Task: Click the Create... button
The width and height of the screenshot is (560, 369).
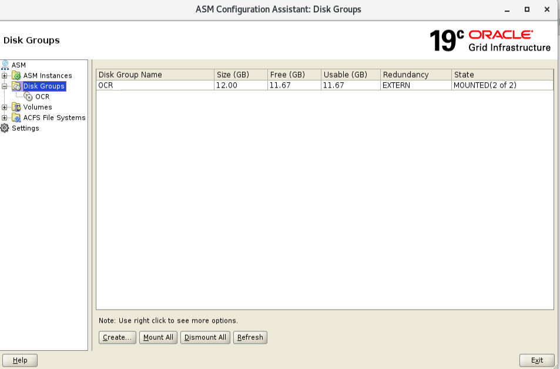Action: point(117,337)
